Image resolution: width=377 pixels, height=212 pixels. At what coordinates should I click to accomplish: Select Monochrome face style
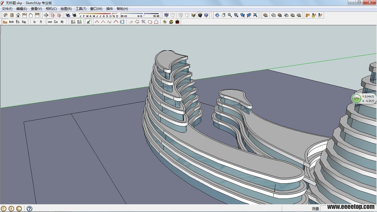(x=206, y=15)
